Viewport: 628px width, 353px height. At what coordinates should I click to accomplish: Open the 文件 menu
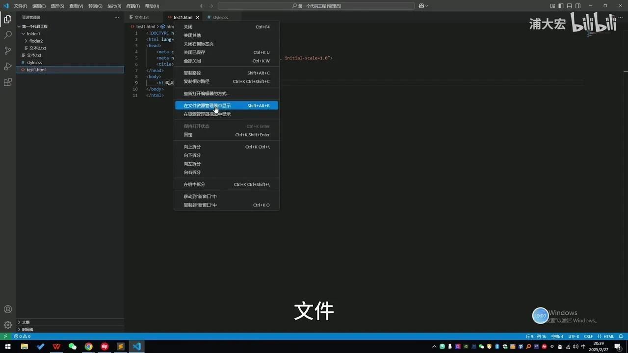coord(20,6)
